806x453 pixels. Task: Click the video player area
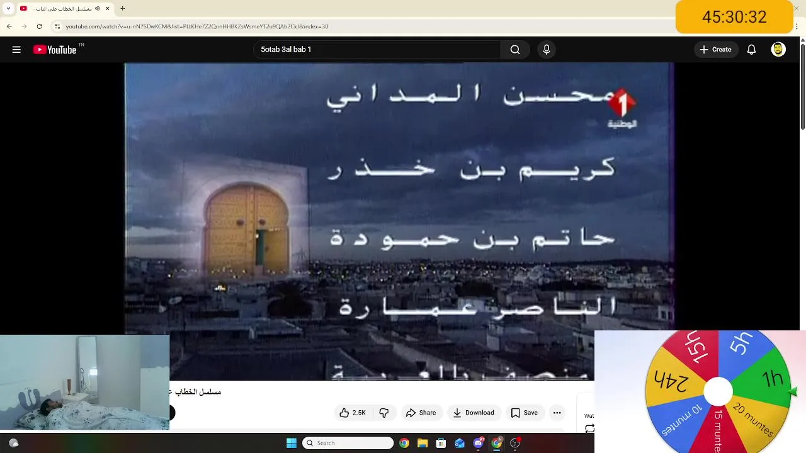(x=399, y=221)
